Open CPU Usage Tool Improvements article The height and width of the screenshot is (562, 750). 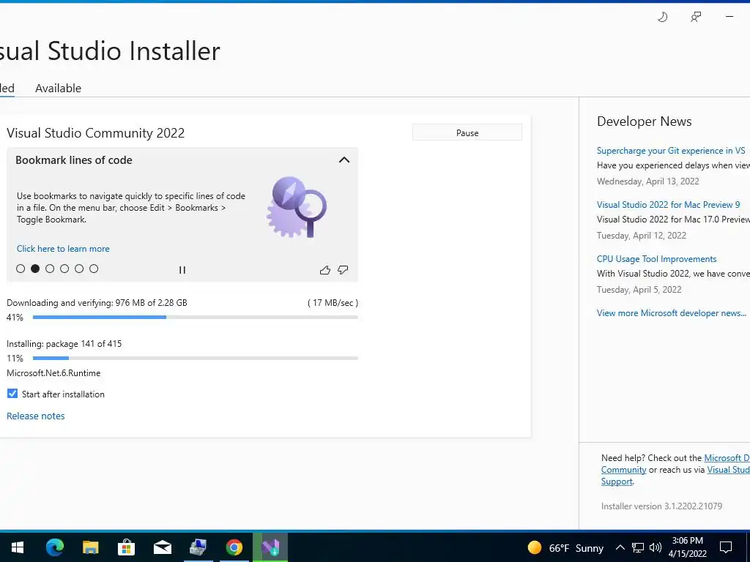(657, 258)
